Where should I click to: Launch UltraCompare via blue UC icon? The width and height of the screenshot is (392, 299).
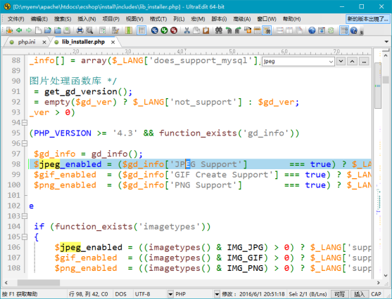coord(155,30)
